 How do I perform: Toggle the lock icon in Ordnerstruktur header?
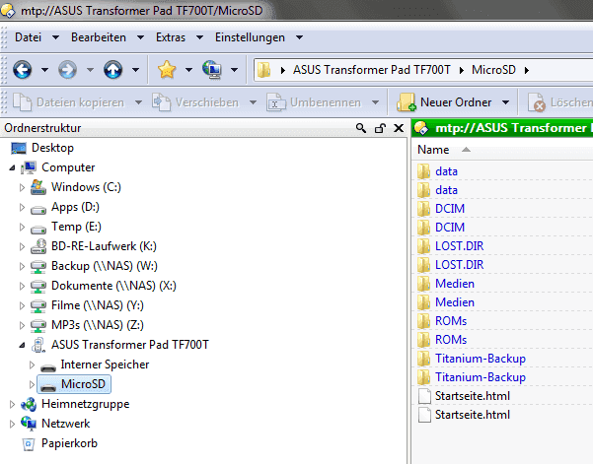380,128
